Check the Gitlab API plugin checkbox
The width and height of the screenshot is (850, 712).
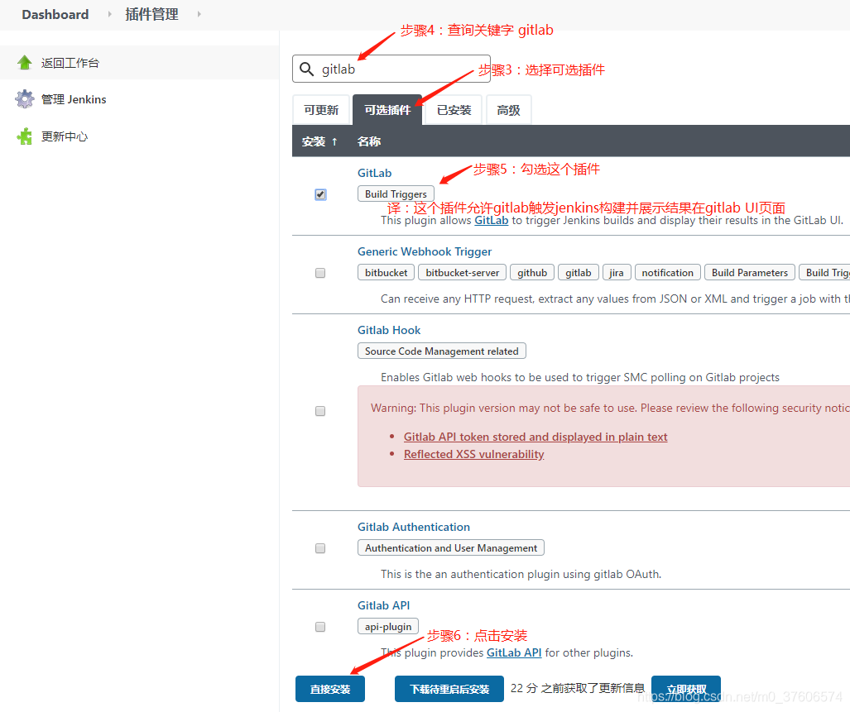tap(320, 627)
